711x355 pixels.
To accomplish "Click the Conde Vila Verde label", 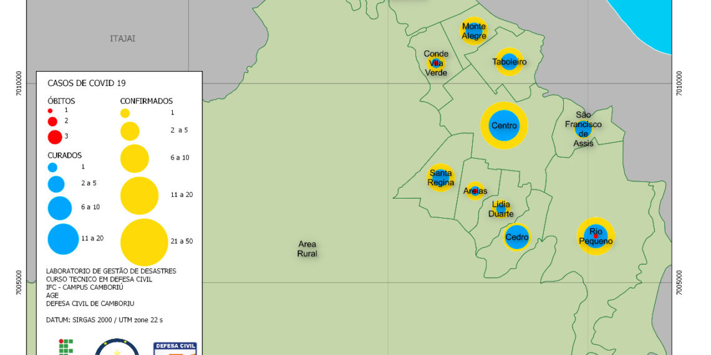I will (x=436, y=63).
